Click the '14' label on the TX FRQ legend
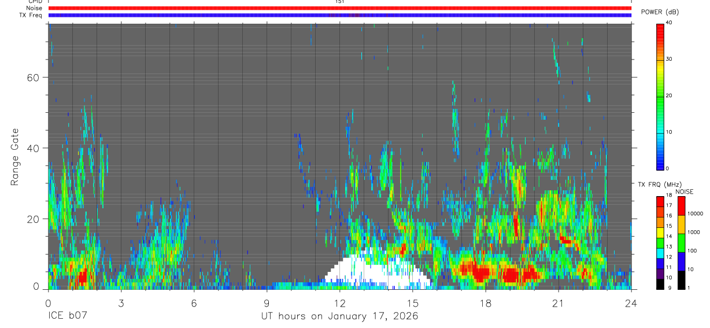Screen dimensions: 710x328 [669, 237]
